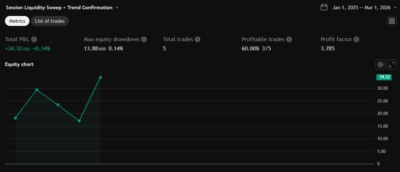400x172 pixels.
Task: Click Profitable trades info icon
Action: click(x=289, y=39)
